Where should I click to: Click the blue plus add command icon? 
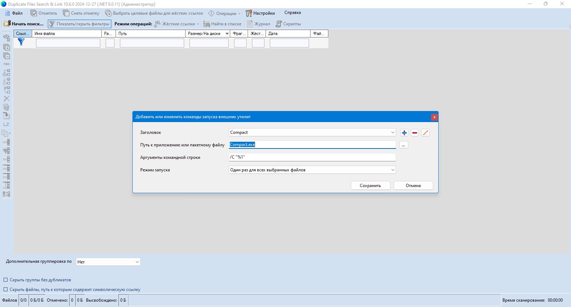click(x=404, y=133)
